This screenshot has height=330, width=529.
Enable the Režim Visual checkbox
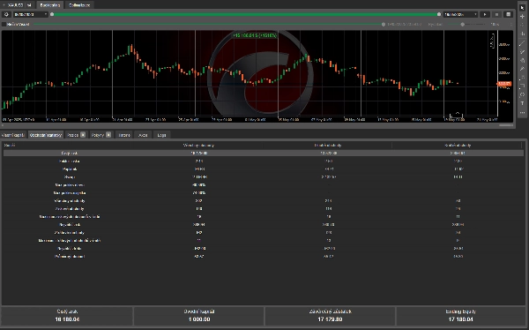tap(4, 25)
